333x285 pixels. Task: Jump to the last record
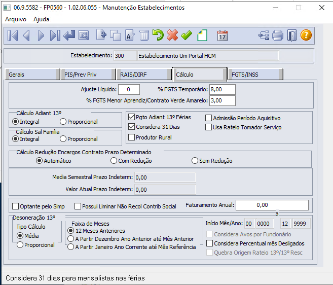pos(55,35)
